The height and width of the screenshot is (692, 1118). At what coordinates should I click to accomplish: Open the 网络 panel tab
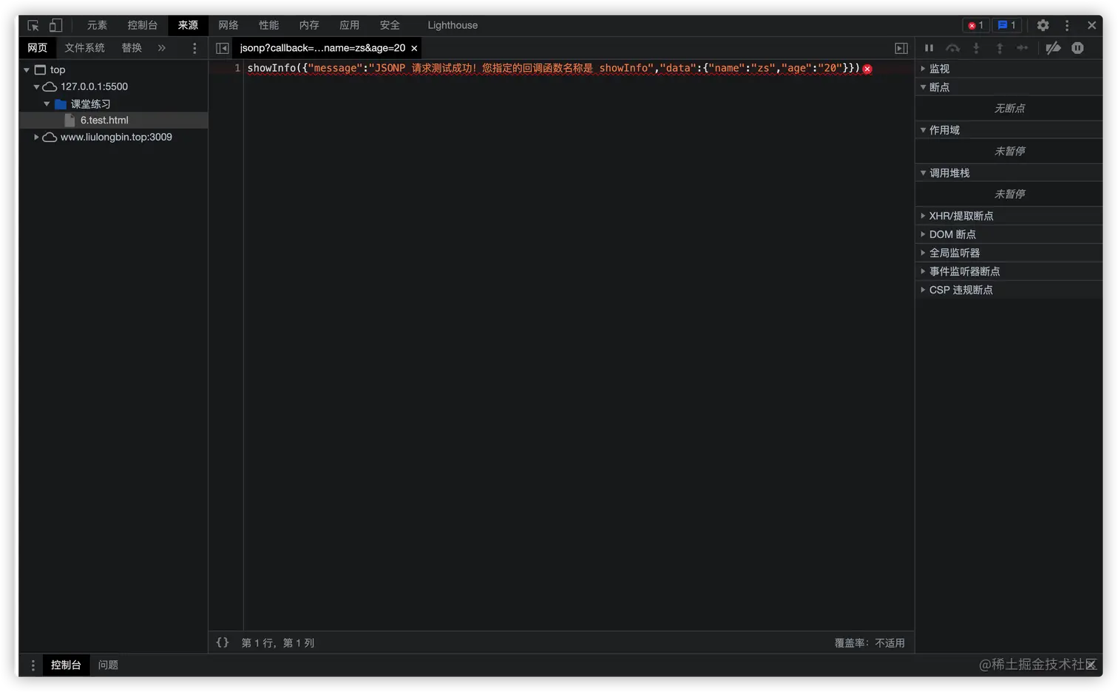click(228, 25)
